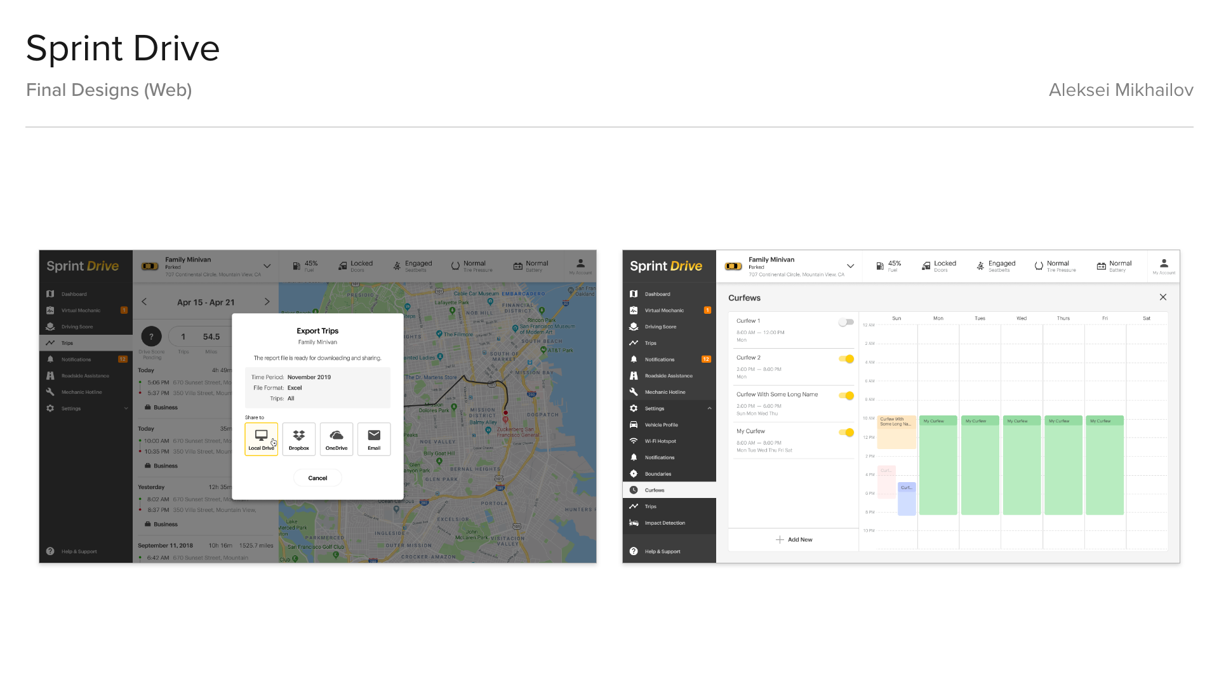Check Normal Battery status in Curfews mockup
Viewport: 1219px width, 686px height.
[1114, 266]
